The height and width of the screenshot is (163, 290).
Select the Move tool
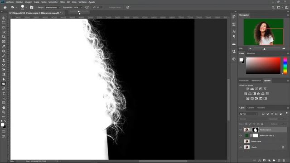tap(4, 18)
